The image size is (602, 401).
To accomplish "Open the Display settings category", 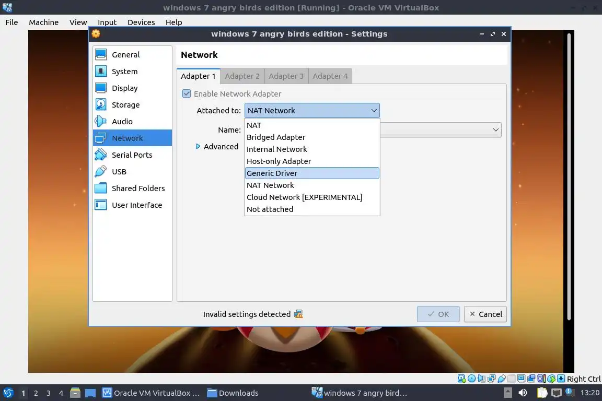I will pos(132,88).
